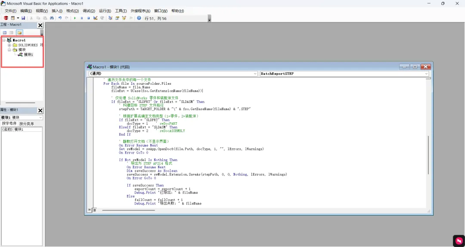465x247 pixels.
Task: Open the Insert object dropdown arrow
Action: coord(18,18)
